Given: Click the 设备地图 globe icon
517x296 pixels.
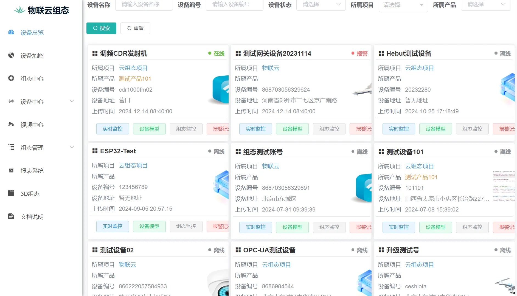Looking at the screenshot, I should (x=11, y=55).
